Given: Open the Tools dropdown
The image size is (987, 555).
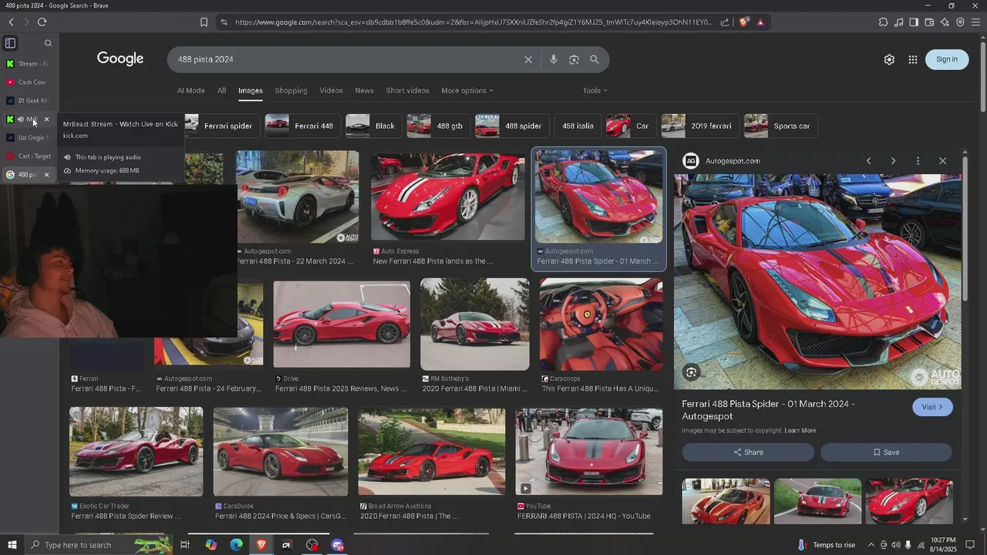Looking at the screenshot, I should [x=595, y=91].
